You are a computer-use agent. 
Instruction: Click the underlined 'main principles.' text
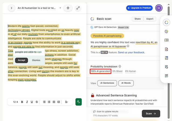27,80
